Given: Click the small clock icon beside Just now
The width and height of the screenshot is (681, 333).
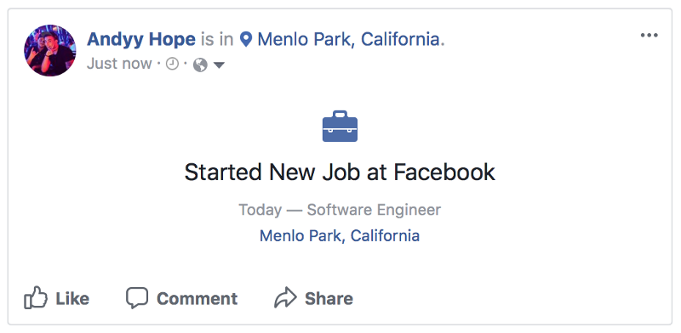Looking at the screenshot, I should 173,65.
